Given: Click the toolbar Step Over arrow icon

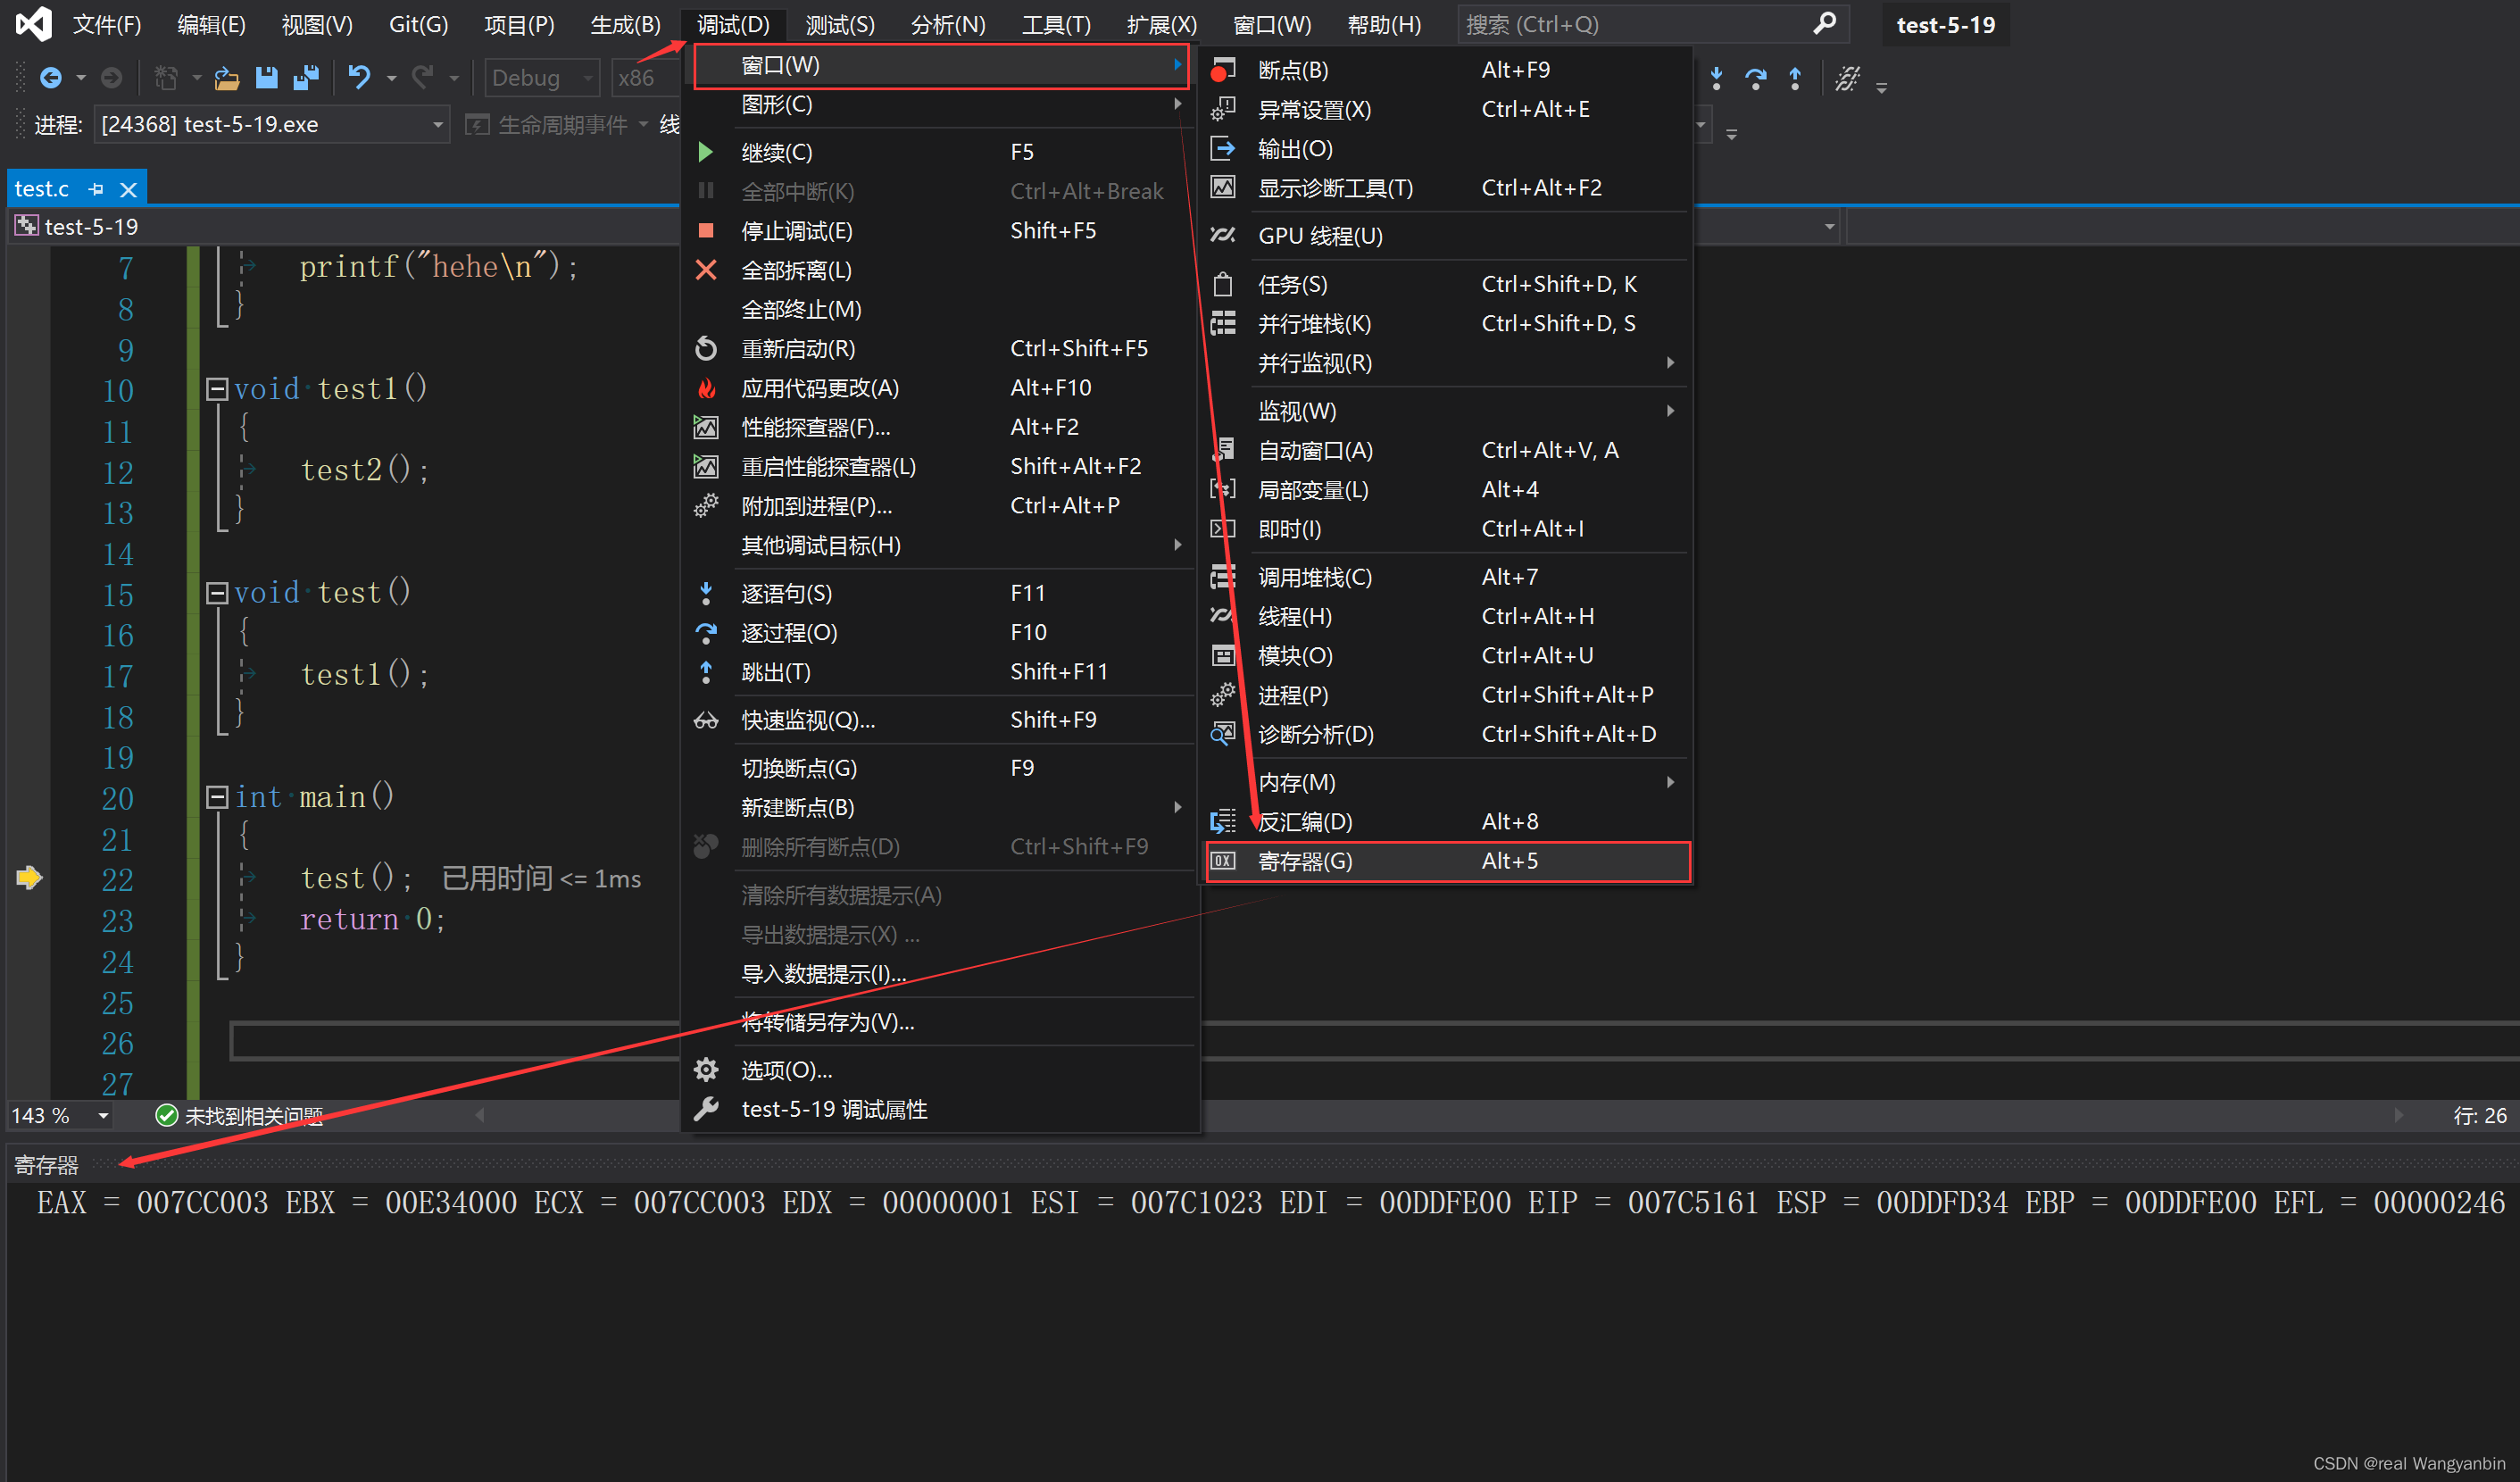Looking at the screenshot, I should 1755,78.
